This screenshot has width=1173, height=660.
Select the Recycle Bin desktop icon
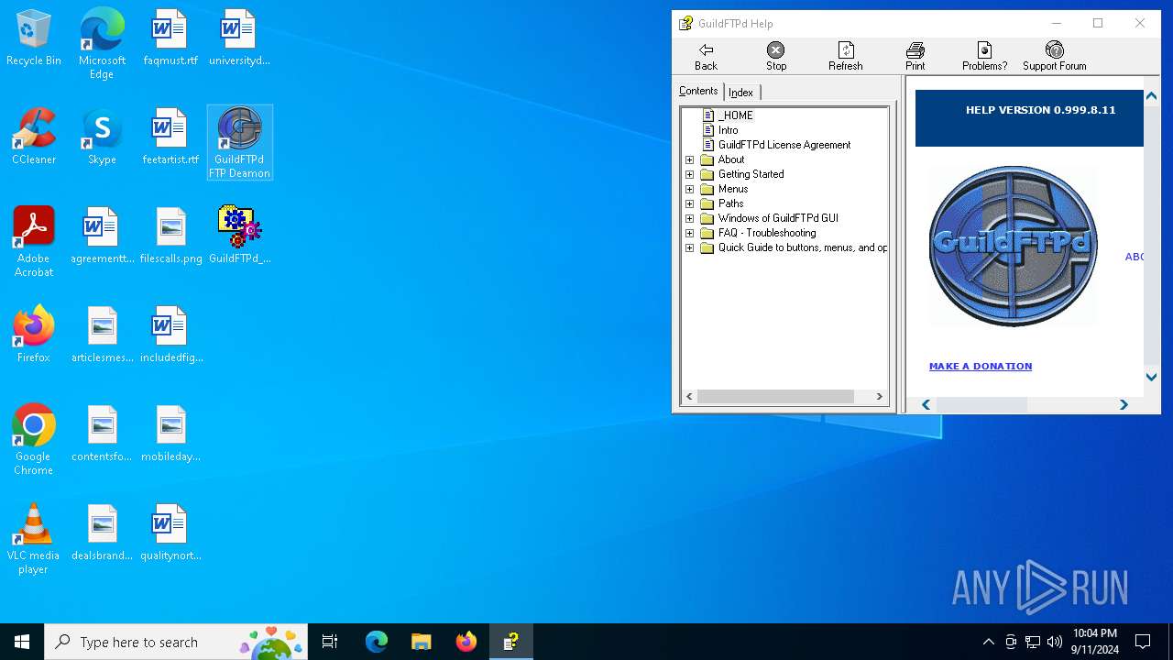point(34,38)
